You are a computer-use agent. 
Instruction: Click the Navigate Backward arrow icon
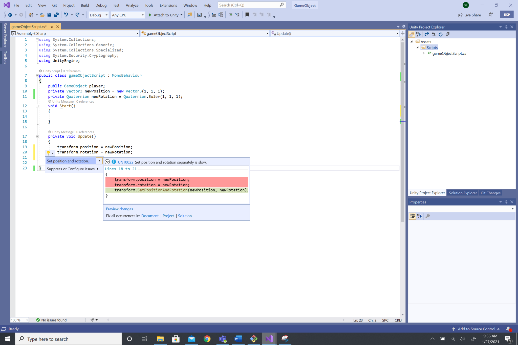coord(11,15)
